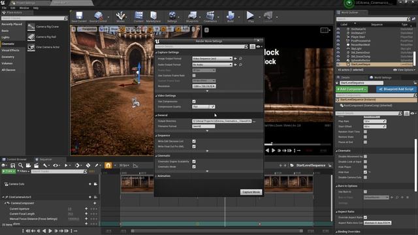Click the Sequencer find-in-content-browser magnifier icon
This screenshot has width=418, height=235.
coord(20,165)
